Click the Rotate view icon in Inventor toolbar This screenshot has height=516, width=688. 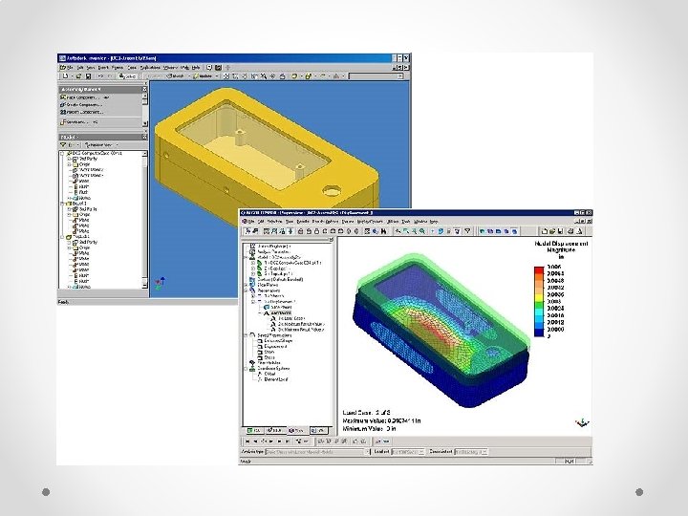272,76
